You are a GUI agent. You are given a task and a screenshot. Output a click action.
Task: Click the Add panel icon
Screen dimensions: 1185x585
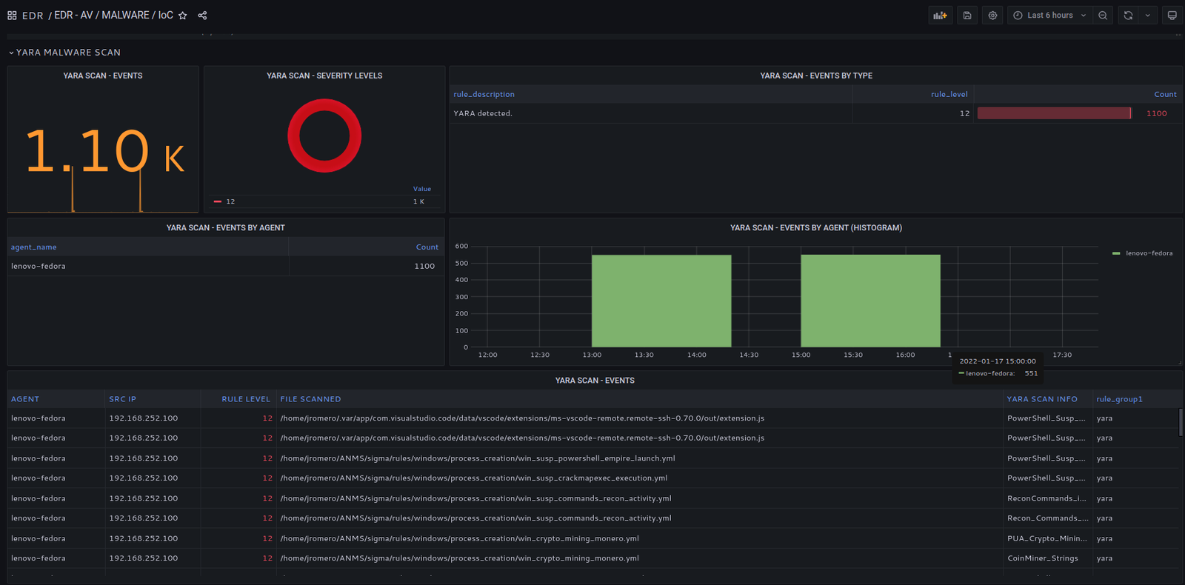(x=940, y=16)
